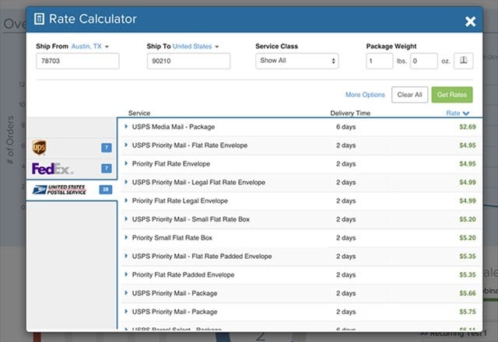The image size is (498, 342).
Task: Expand USPS Priority Mail - Legal Flat Rate Envelope
Action: (x=126, y=182)
